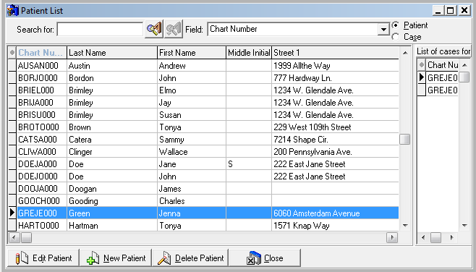Screen dimensions: 476x272
Task: Click the first name Wallace cell
Action: (x=192, y=152)
